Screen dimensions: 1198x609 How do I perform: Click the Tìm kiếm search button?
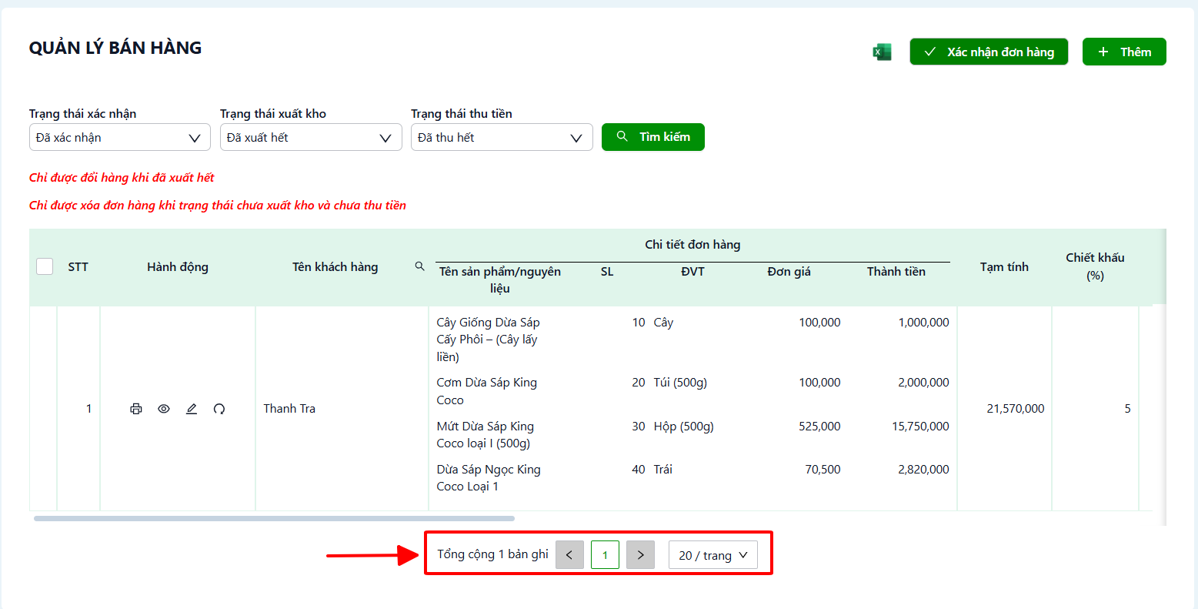click(x=653, y=137)
